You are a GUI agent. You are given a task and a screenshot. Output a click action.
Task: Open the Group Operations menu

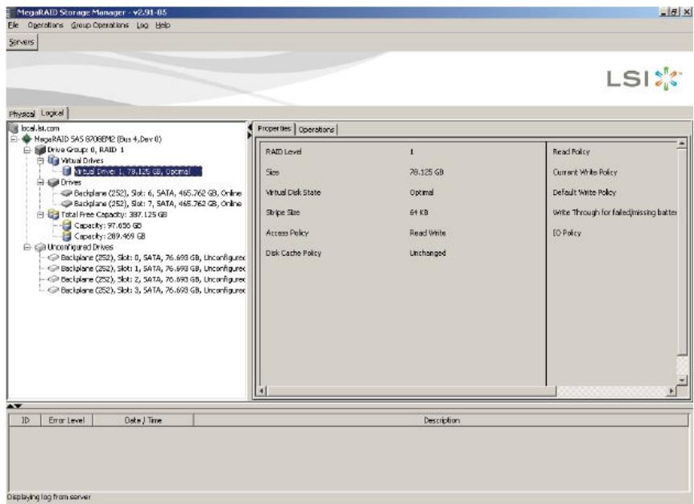tap(100, 25)
